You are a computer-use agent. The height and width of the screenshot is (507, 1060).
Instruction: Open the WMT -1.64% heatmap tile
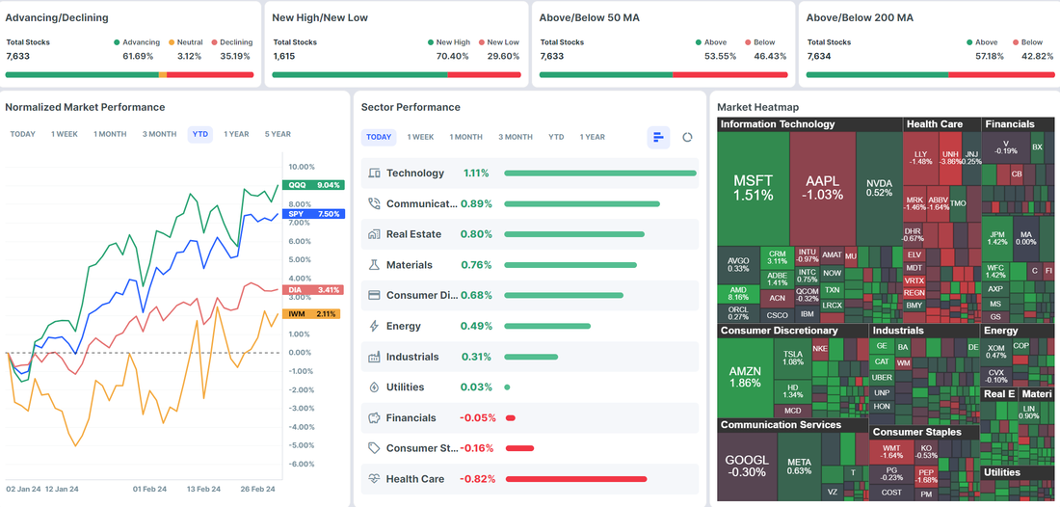891,451
